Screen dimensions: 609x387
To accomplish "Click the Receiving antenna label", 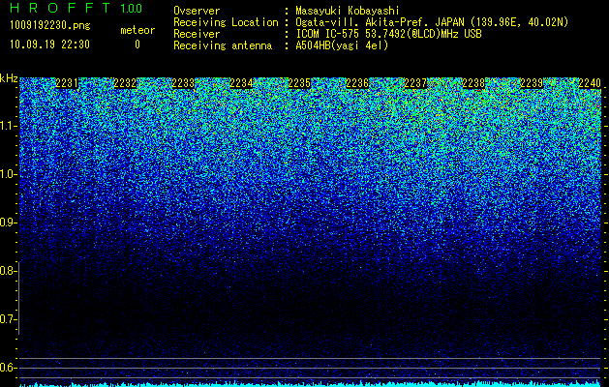I will [x=223, y=45].
